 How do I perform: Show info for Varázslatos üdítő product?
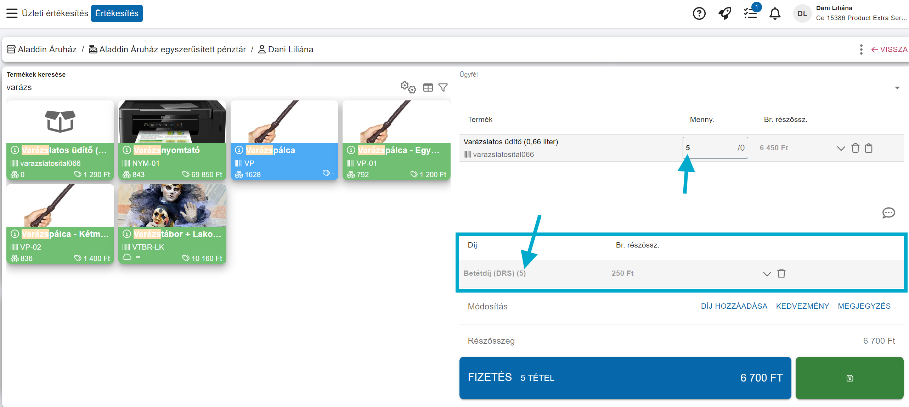tap(15, 150)
